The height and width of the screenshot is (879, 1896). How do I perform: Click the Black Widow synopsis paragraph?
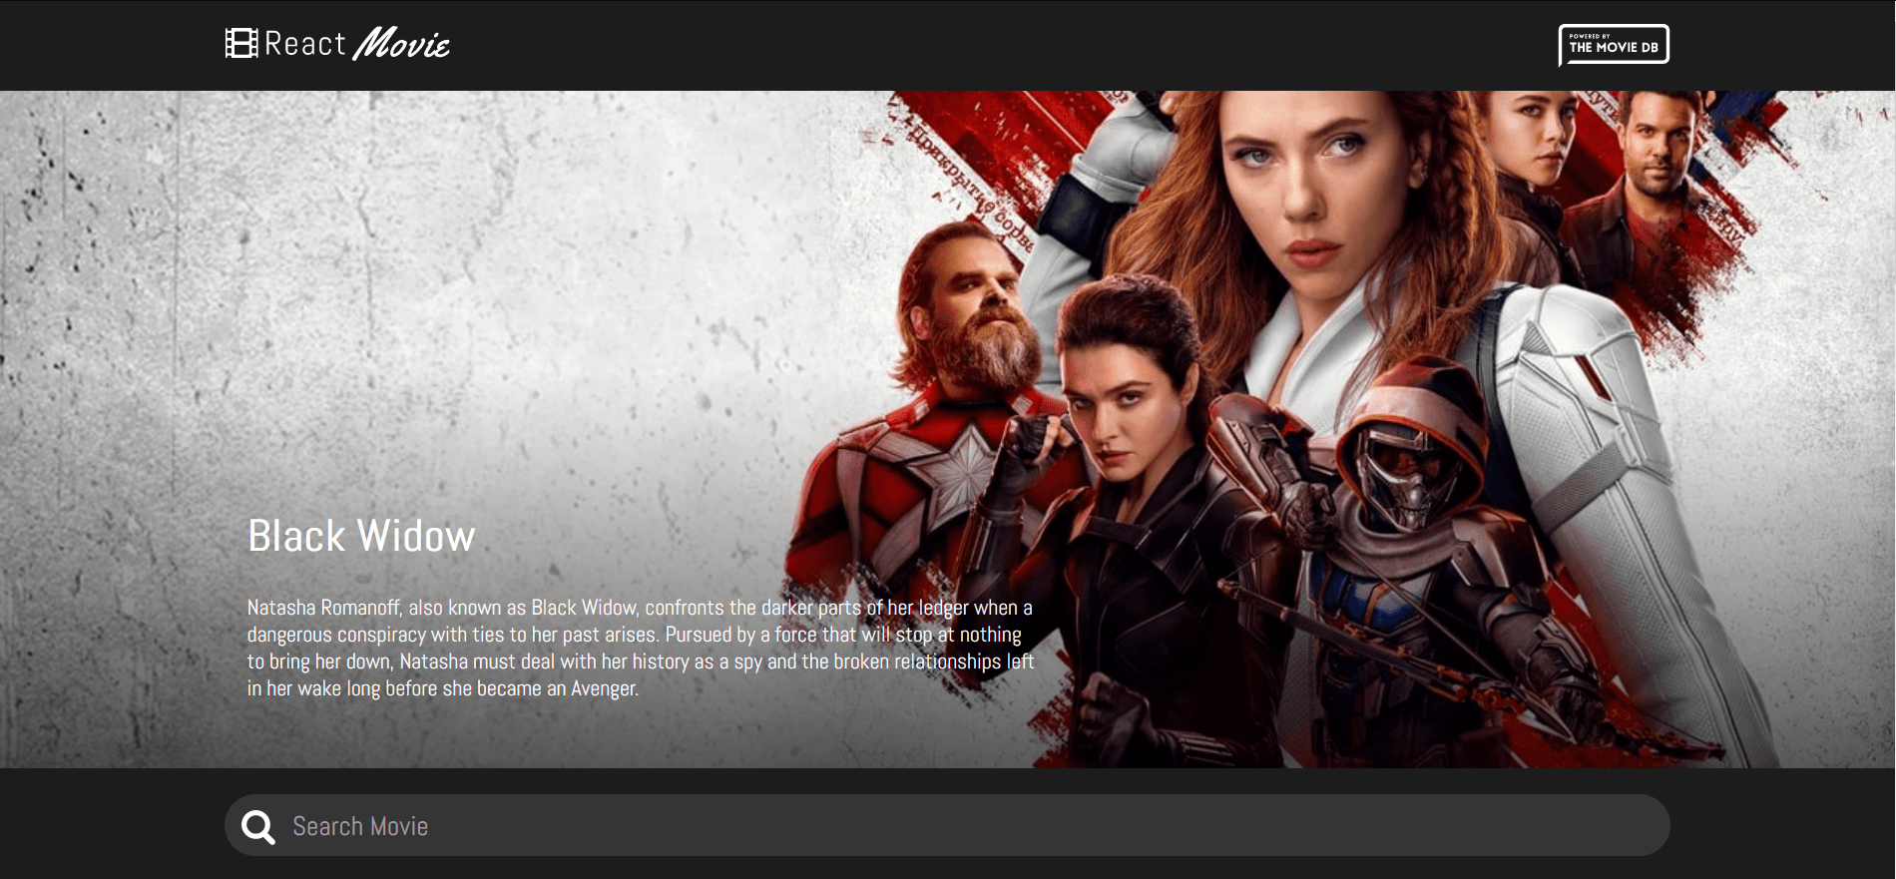click(641, 648)
